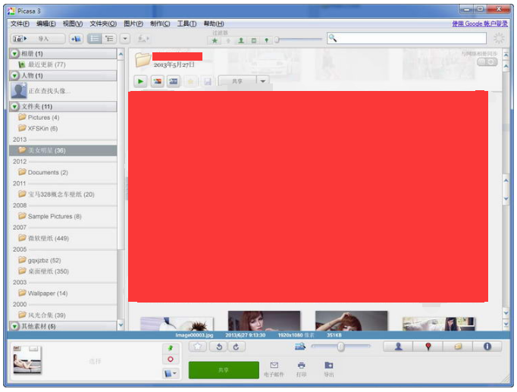Click the thumbnail zoom slider handle

(x=340, y=347)
